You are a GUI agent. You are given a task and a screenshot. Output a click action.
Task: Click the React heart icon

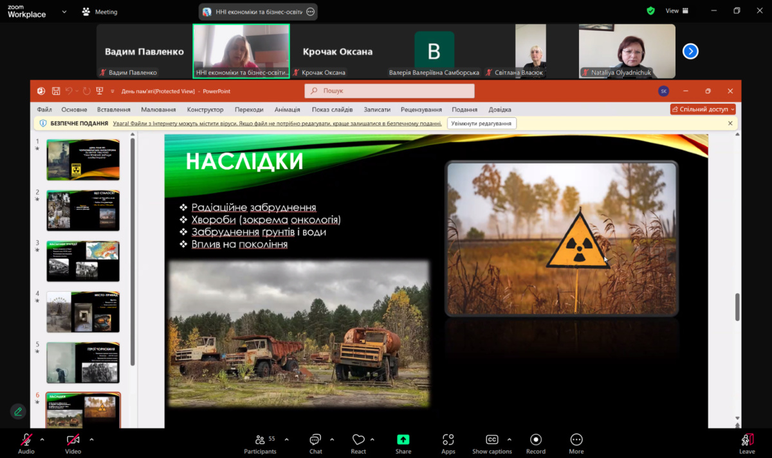[x=358, y=440]
